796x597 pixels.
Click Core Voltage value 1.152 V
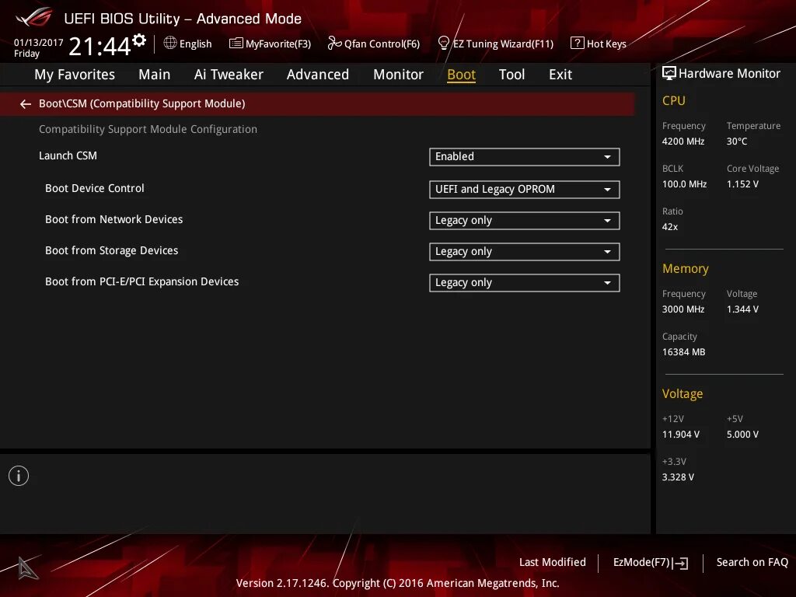click(742, 184)
